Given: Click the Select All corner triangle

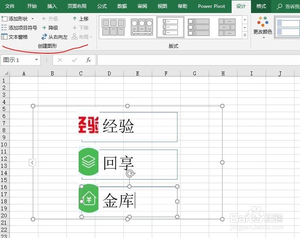Looking at the screenshot, I should pyautogui.click(x=6, y=73).
